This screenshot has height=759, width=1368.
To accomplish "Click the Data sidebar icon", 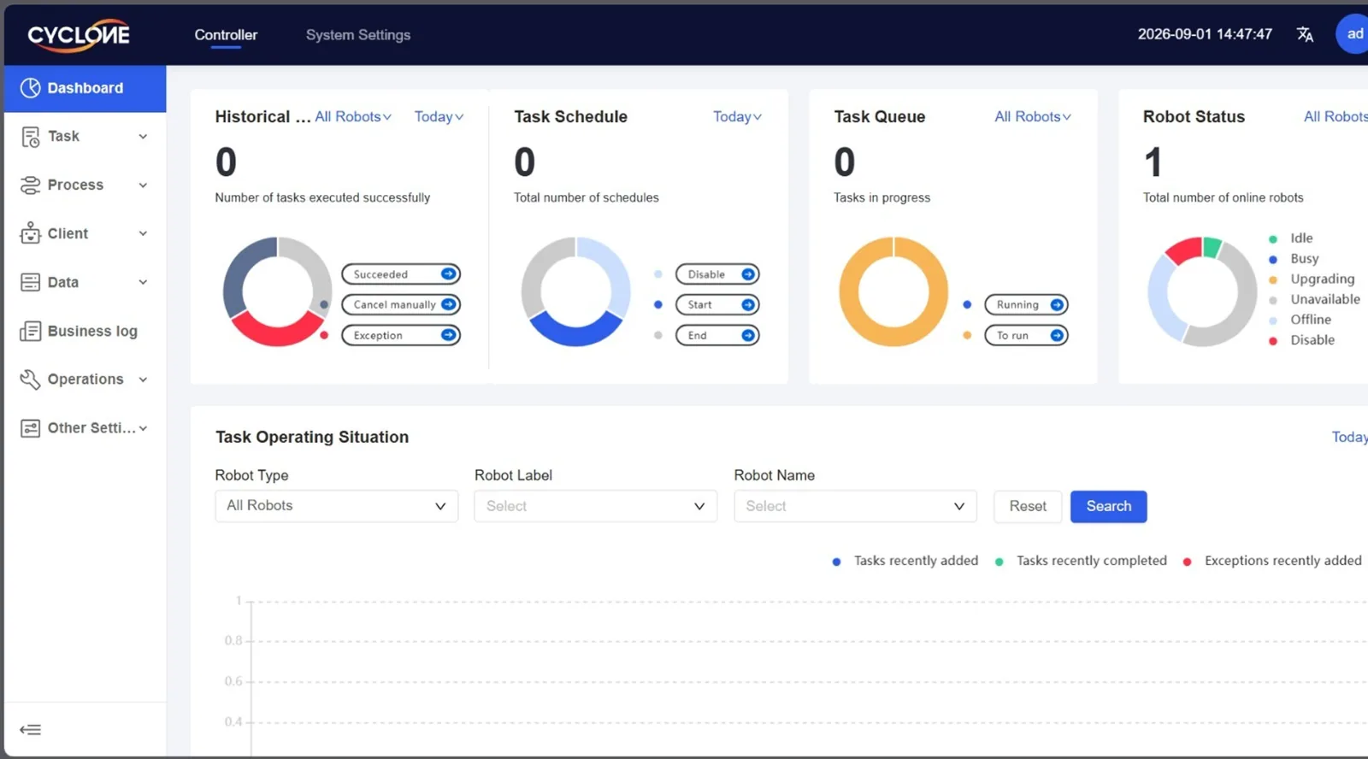I will point(31,282).
